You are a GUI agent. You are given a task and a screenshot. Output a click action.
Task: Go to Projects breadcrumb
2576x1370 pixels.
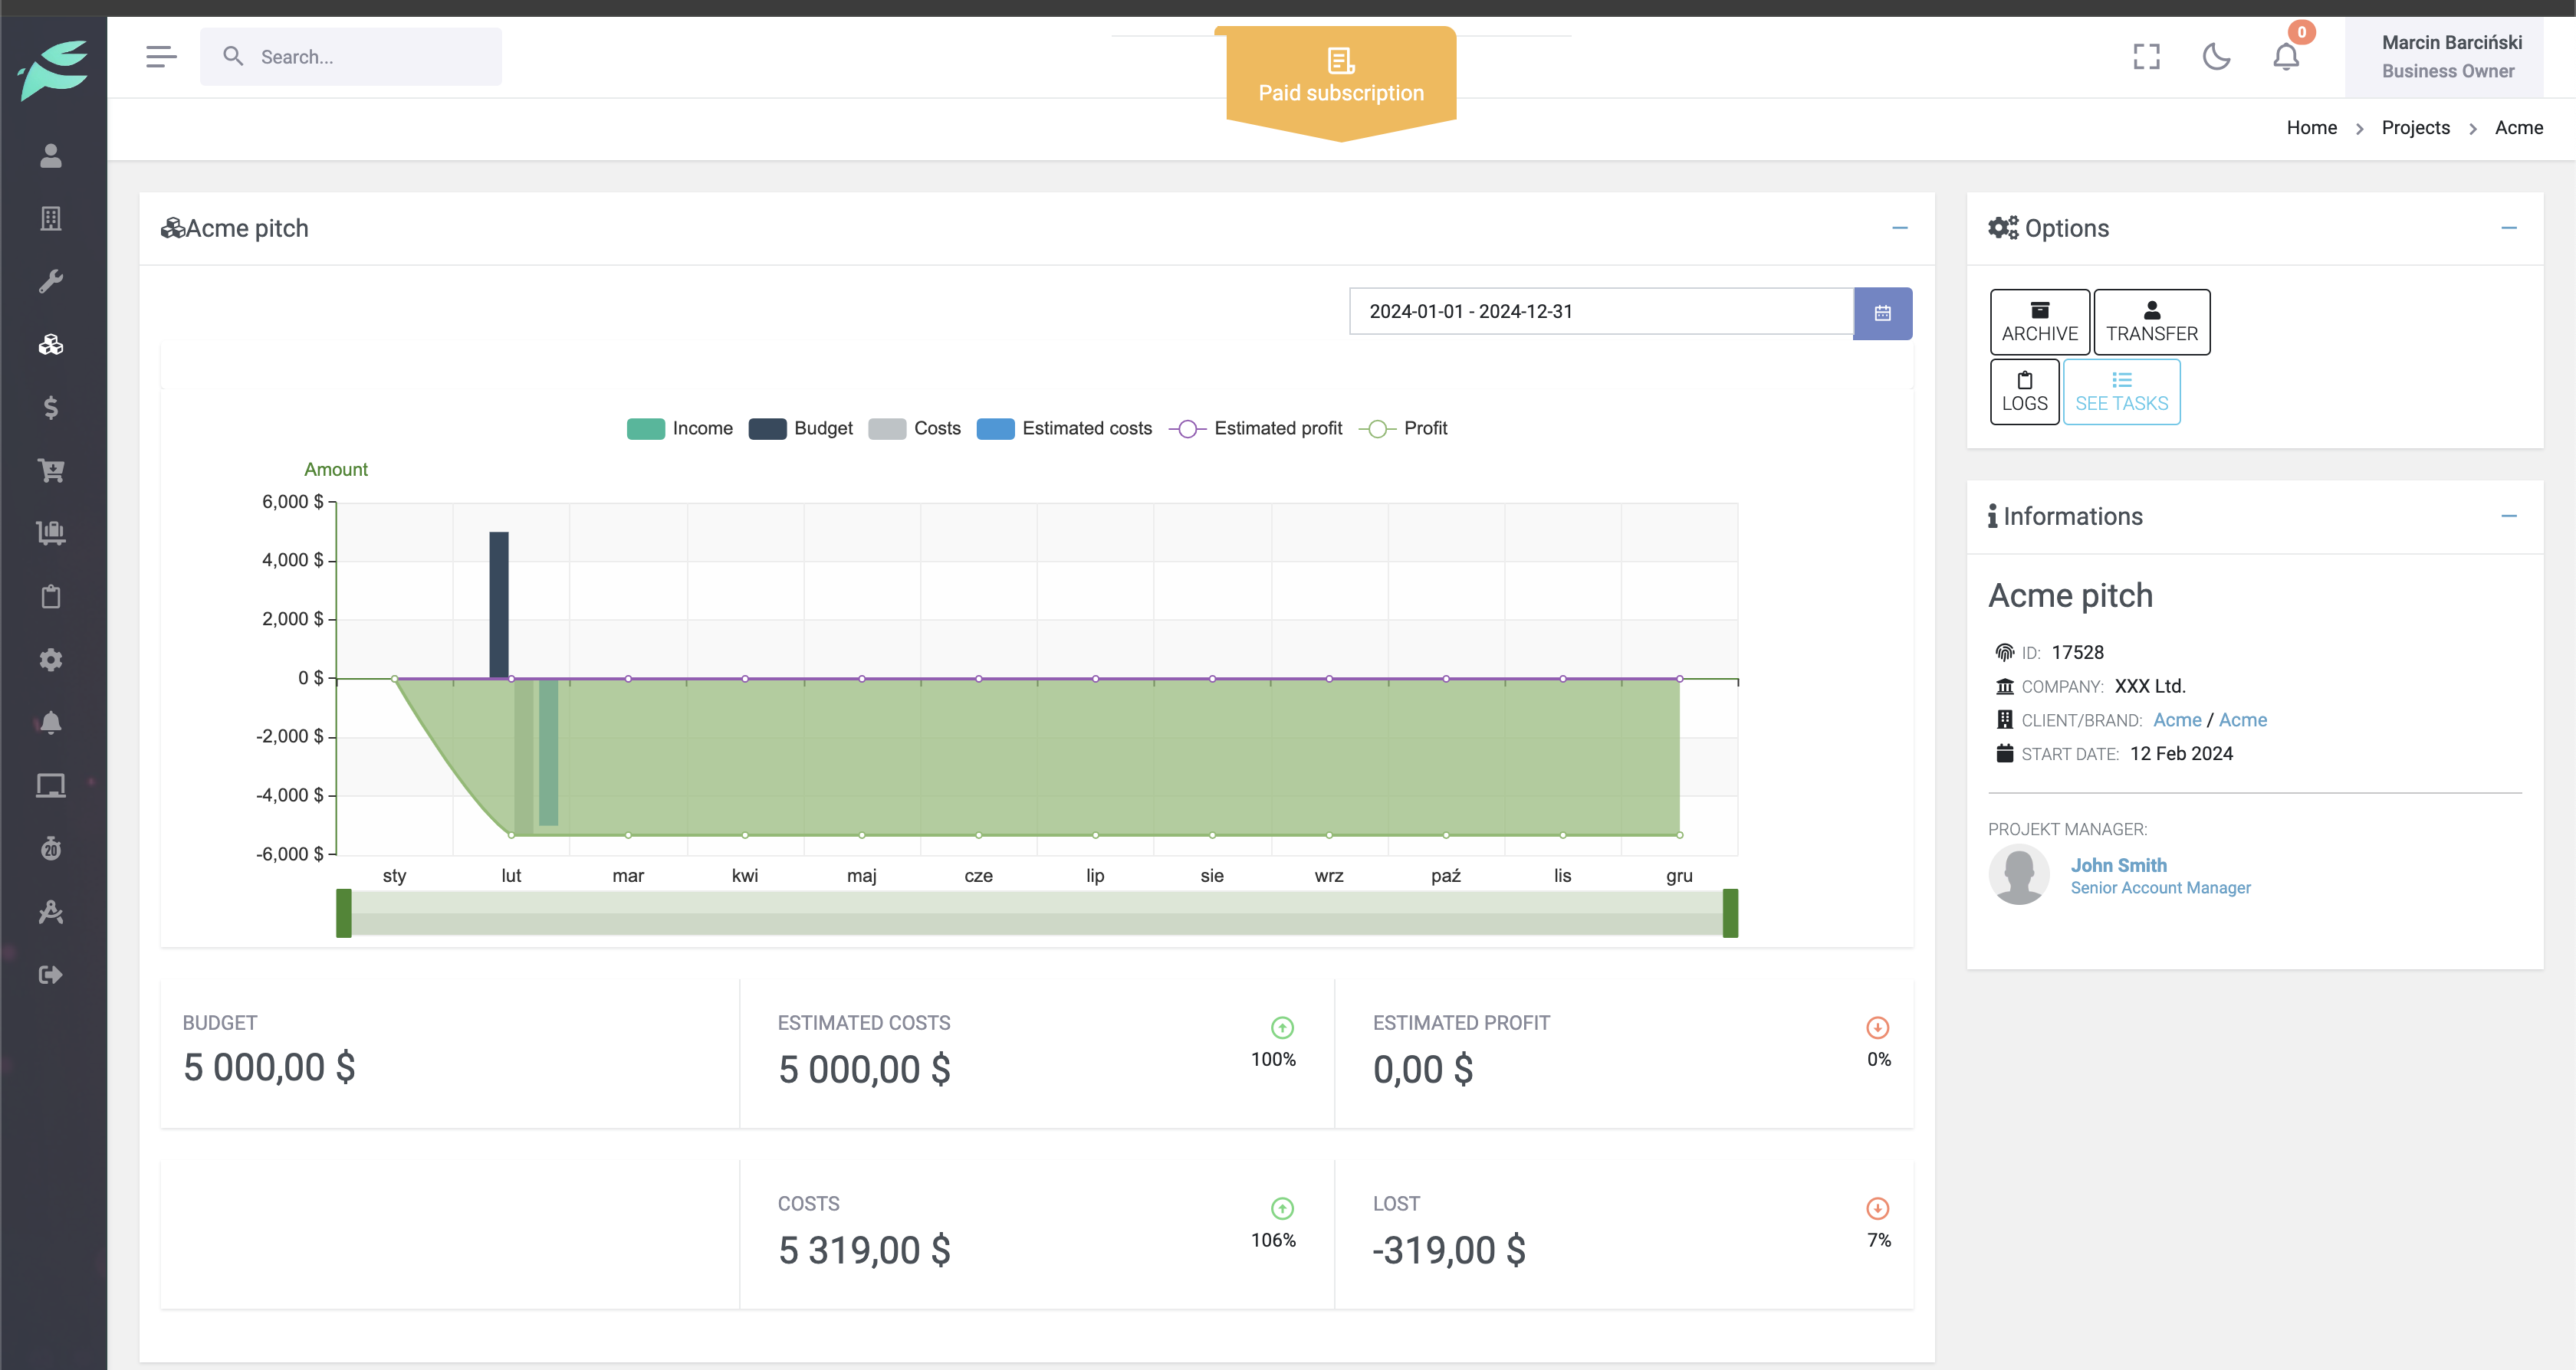point(2415,128)
